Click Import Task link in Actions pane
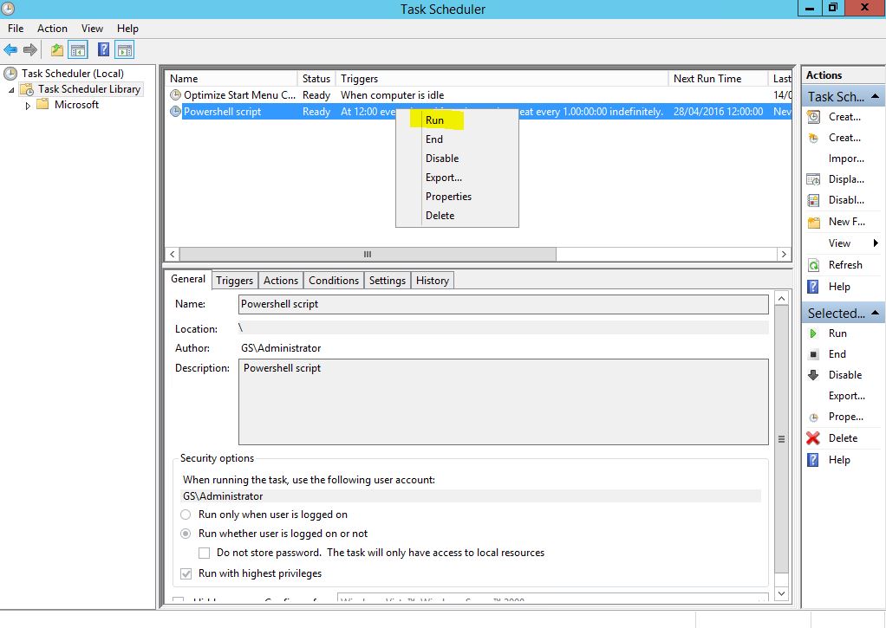 pos(846,159)
